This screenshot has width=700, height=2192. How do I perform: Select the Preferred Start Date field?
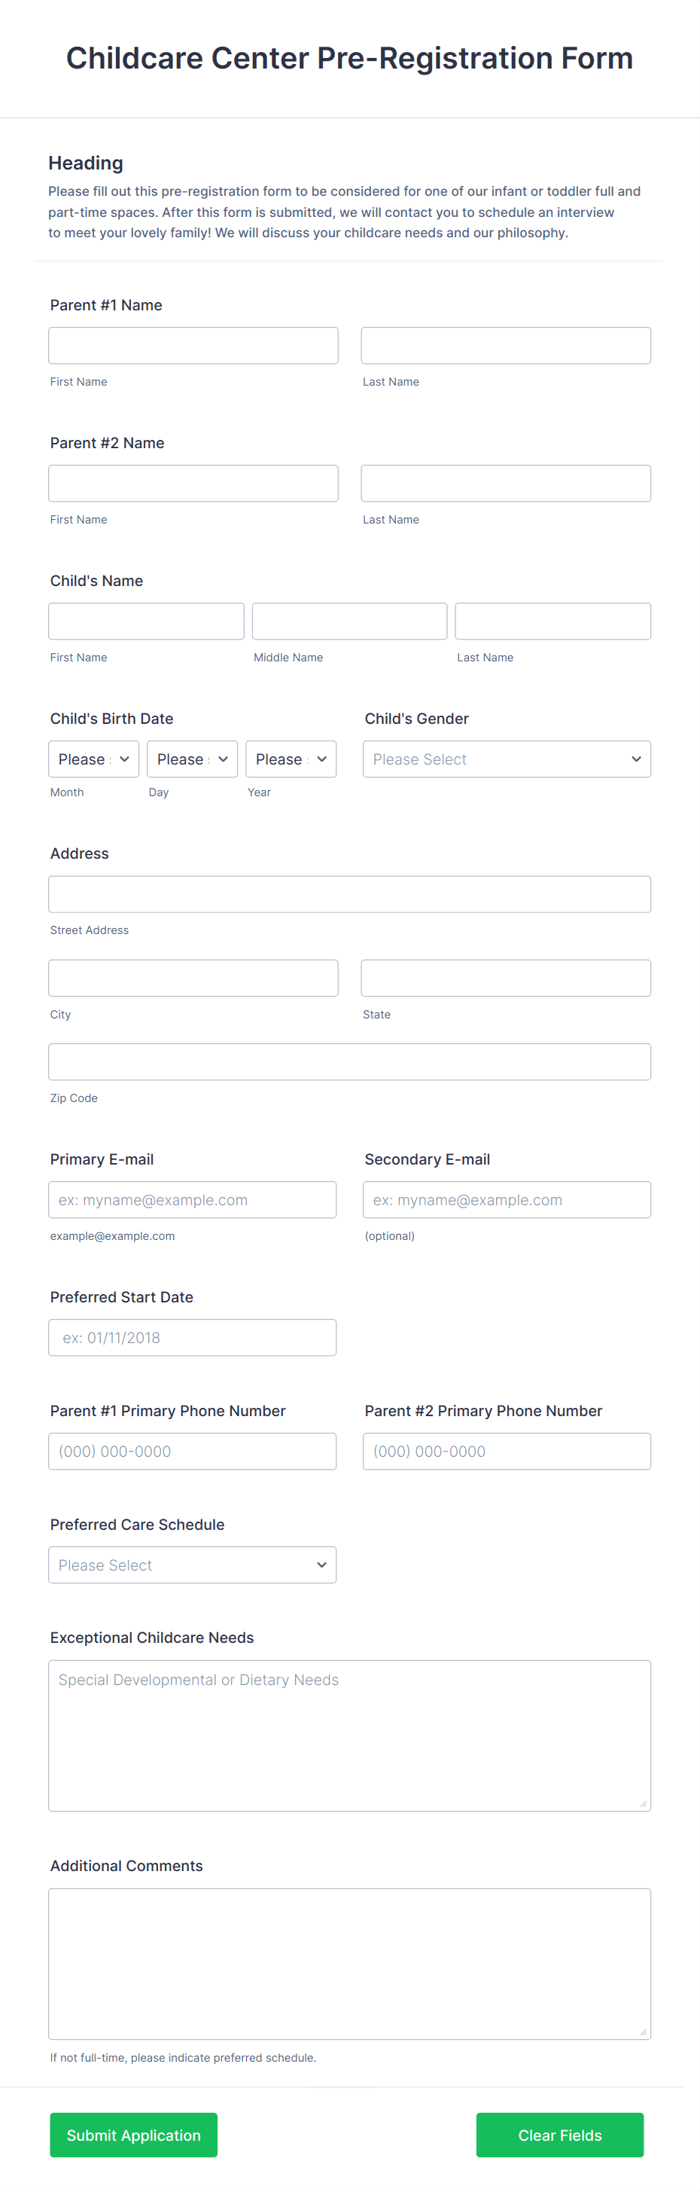pos(192,1337)
